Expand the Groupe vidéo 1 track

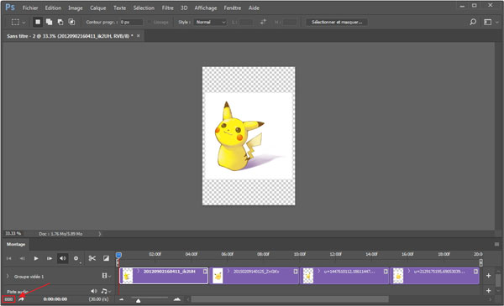point(8,276)
